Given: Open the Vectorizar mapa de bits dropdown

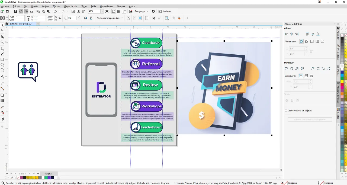Looking at the screenshot, I should pyautogui.click(x=122, y=18).
